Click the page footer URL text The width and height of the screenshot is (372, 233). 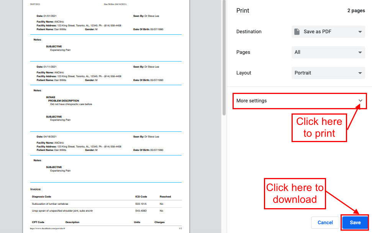48,228
